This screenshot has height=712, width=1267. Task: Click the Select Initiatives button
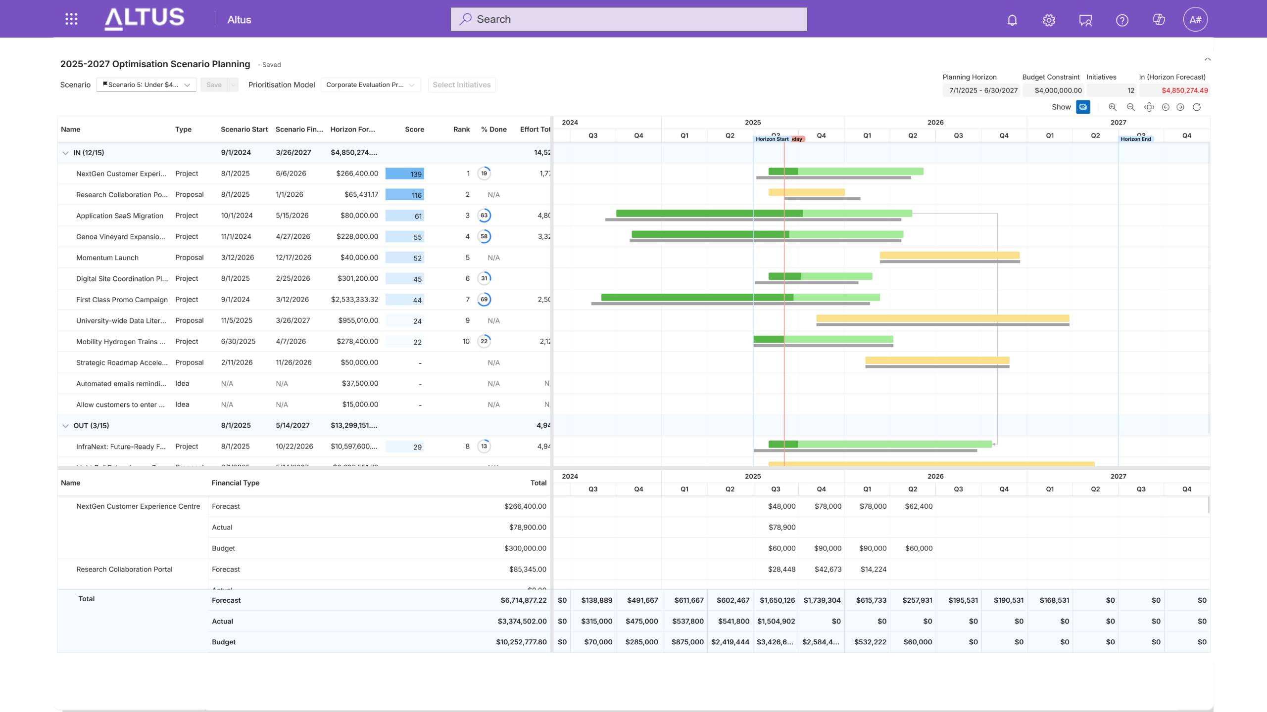462,85
